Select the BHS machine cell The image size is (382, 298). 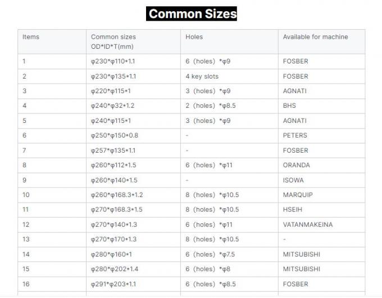[289, 106]
